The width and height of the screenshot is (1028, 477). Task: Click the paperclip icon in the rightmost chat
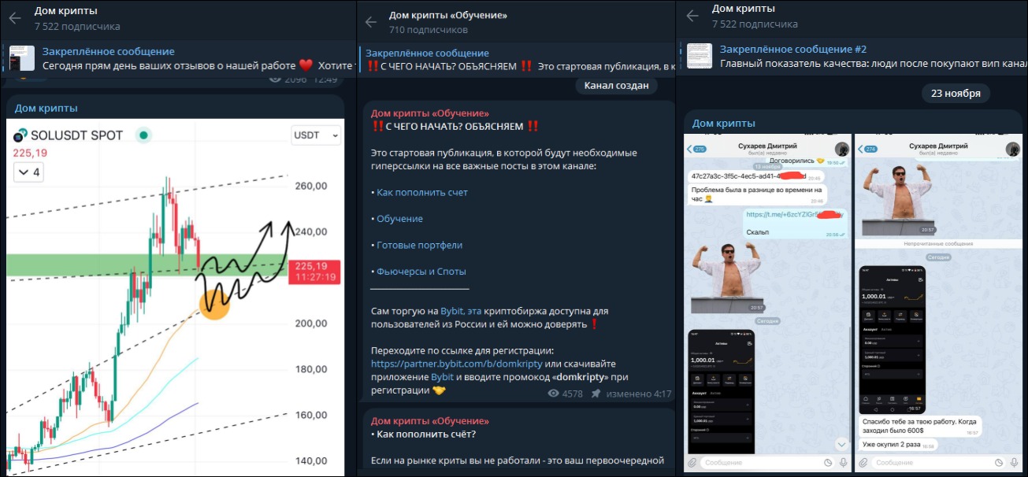[x=863, y=463]
